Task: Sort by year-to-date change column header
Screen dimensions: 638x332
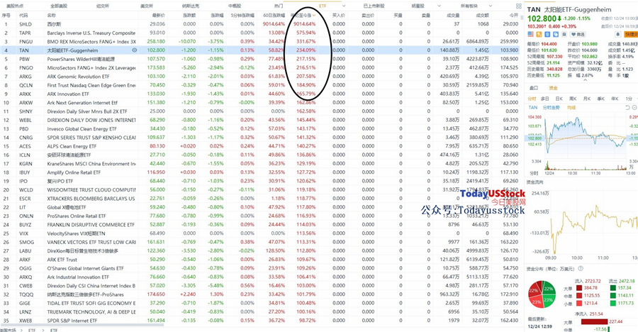Action: point(303,15)
